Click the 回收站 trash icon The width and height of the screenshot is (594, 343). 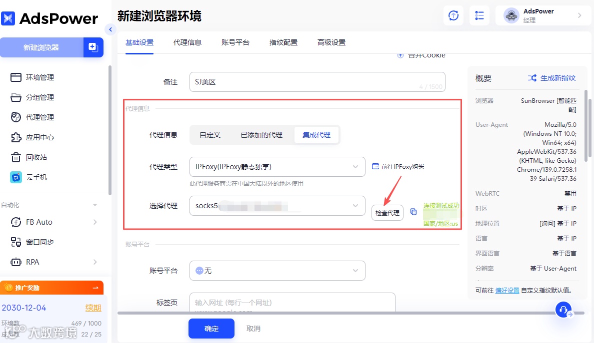tap(16, 157)
